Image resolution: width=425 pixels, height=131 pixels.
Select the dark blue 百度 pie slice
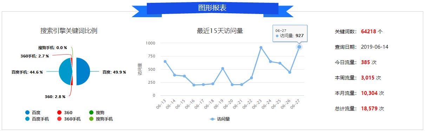84,71
